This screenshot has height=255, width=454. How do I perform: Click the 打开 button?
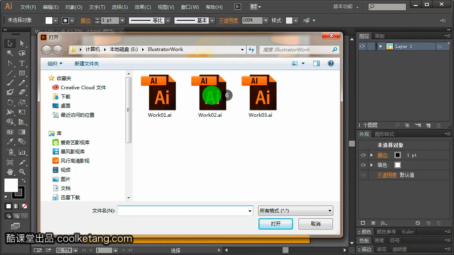tap(276, 224)
